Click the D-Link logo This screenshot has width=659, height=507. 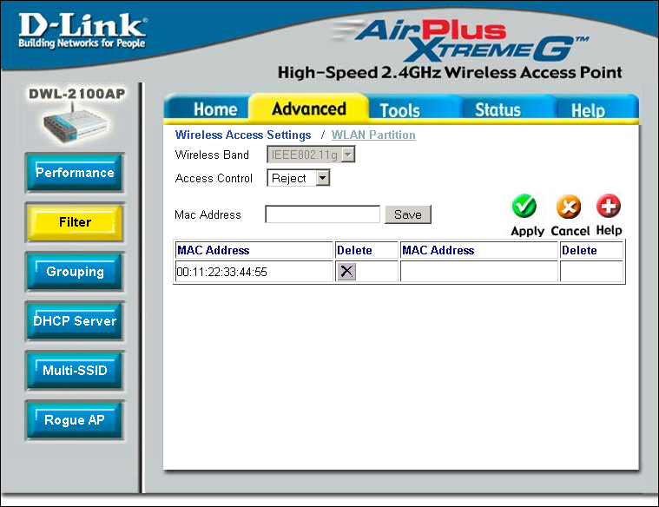tap(82, 30)
